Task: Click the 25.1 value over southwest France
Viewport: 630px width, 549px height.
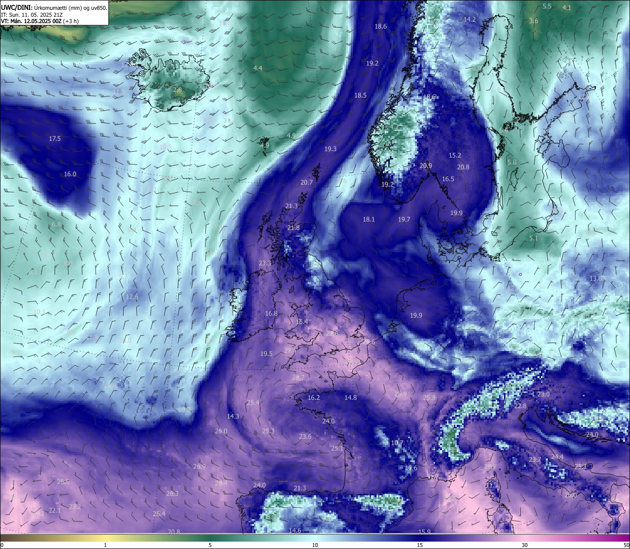Action: pyautogui.click(x=337, y=449)
